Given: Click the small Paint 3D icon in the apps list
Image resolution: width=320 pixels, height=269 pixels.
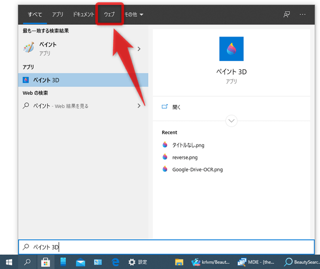Looking at the screenshot, I should coord(26,80).
